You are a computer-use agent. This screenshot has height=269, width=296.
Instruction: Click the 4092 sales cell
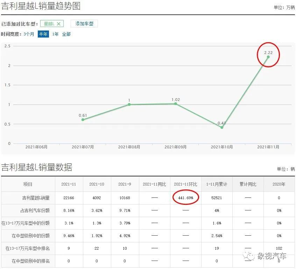[97, 198]
